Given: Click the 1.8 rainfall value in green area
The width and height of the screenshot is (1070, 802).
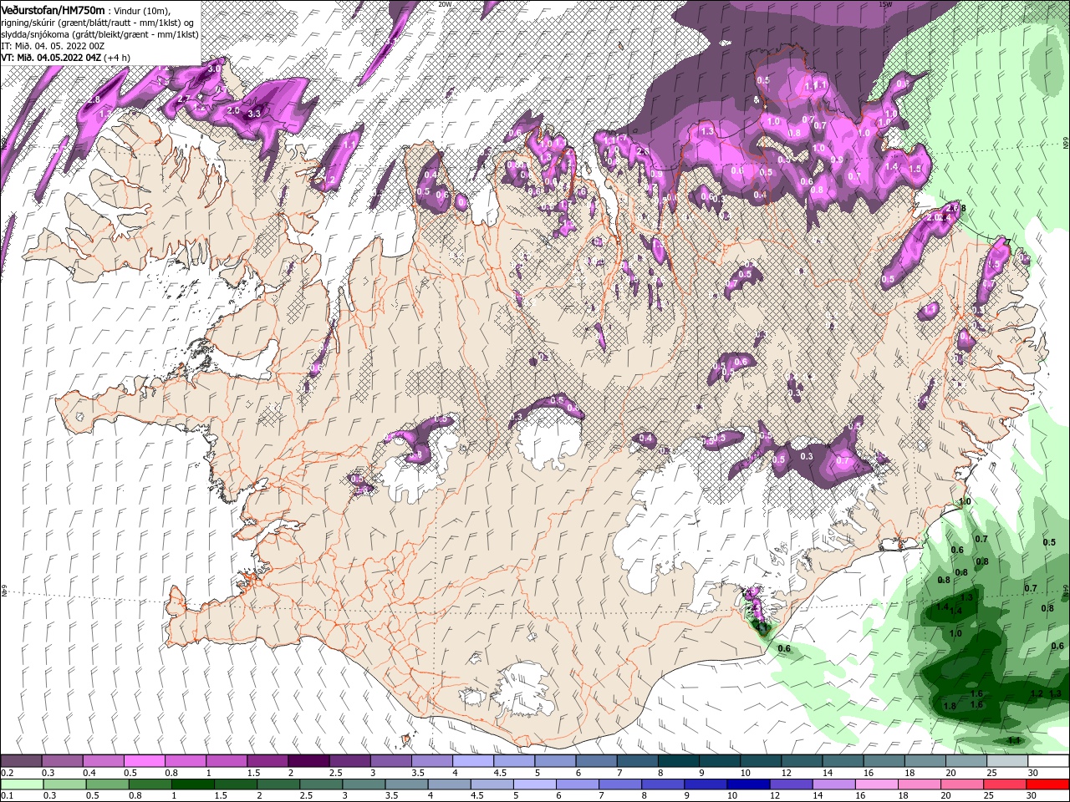Looking at the screenshot, I should [950, 706].
